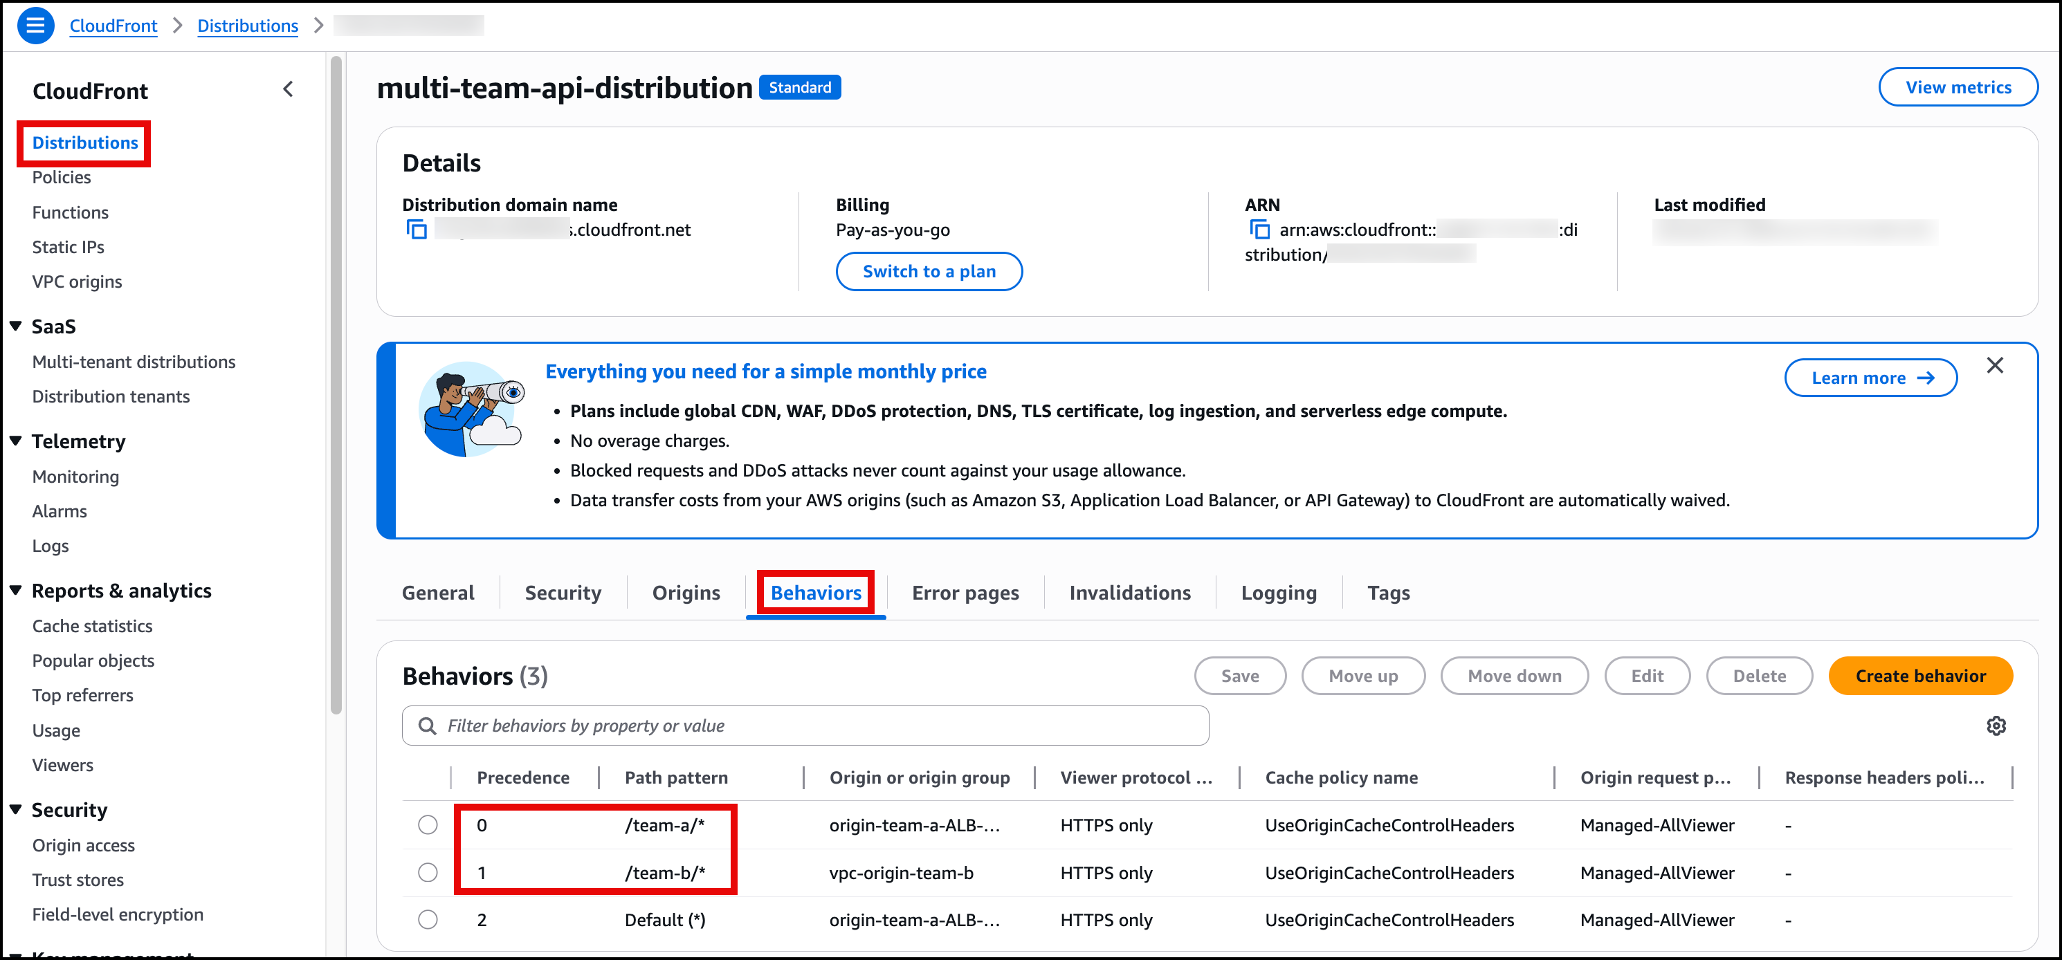Screen dimensions: 2062x960
Task: Click the sidebar vertical scrollbar
Action: point(336,384)
